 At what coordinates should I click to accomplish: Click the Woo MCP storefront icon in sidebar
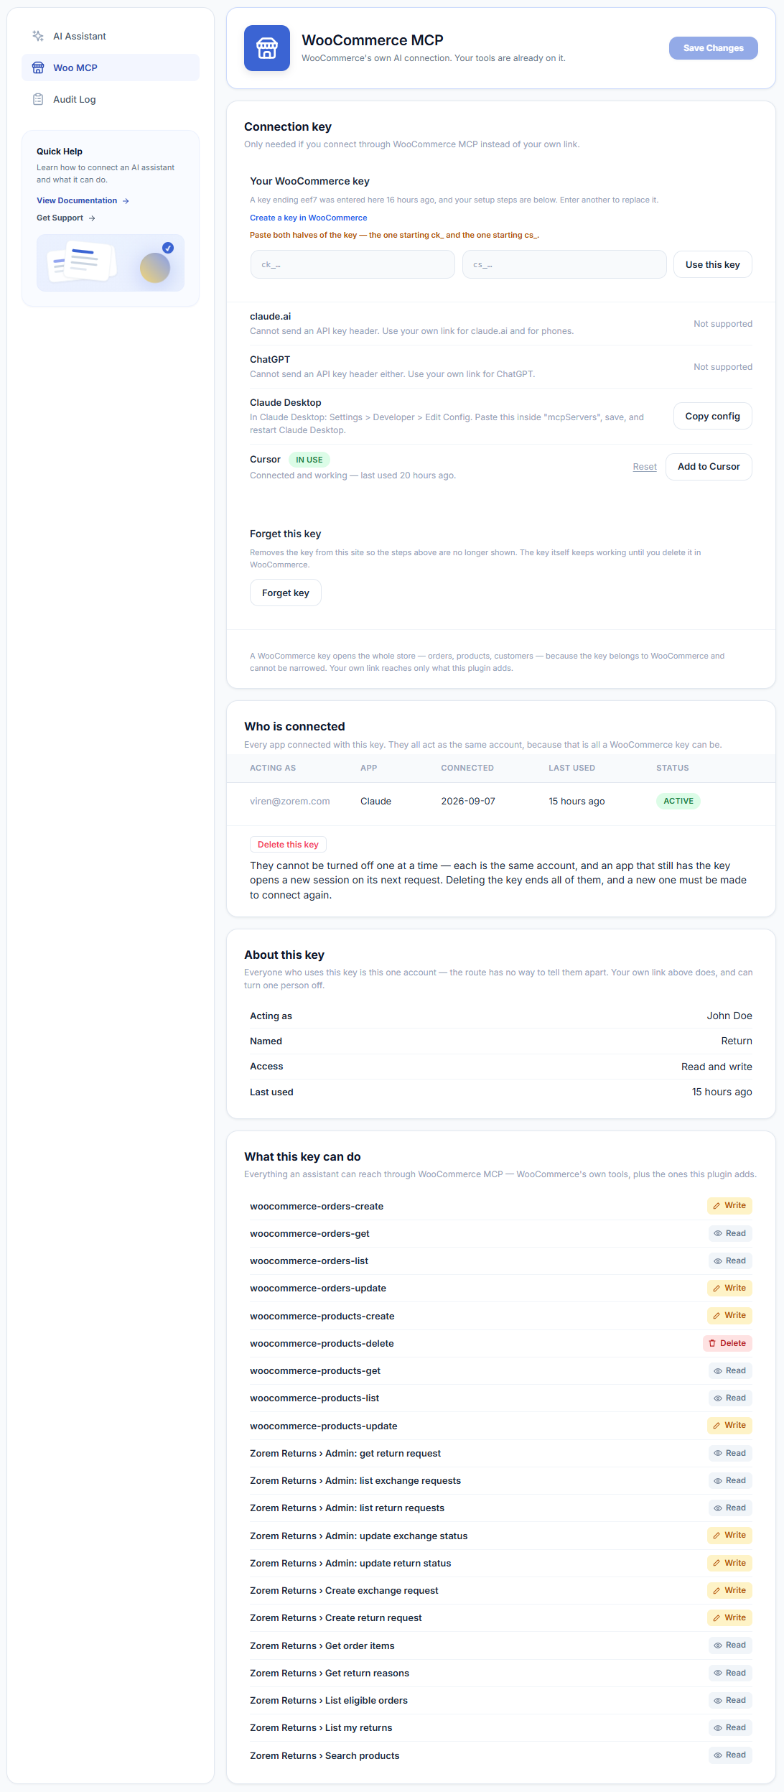click(x=38, y=68)
